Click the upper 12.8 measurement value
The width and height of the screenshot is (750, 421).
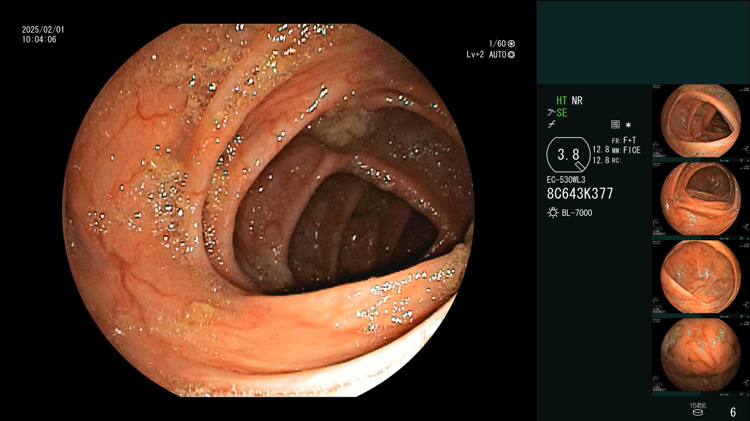(x=601, y=150)
